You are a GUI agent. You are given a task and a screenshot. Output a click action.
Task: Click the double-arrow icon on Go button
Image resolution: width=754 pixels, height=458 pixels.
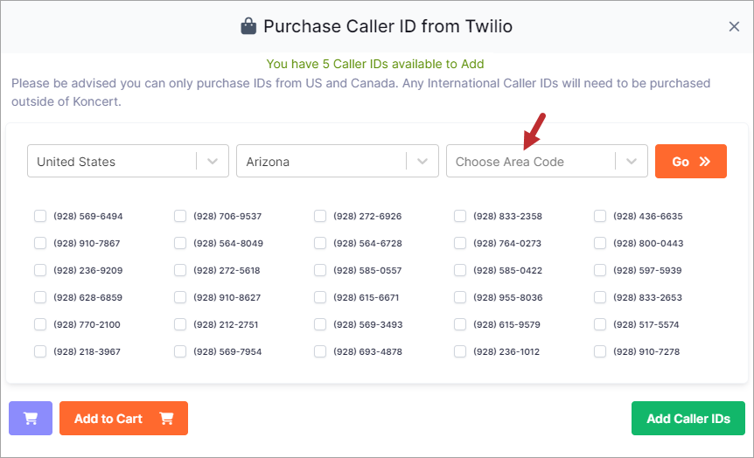pyautogui.click(x=705, y=162)
